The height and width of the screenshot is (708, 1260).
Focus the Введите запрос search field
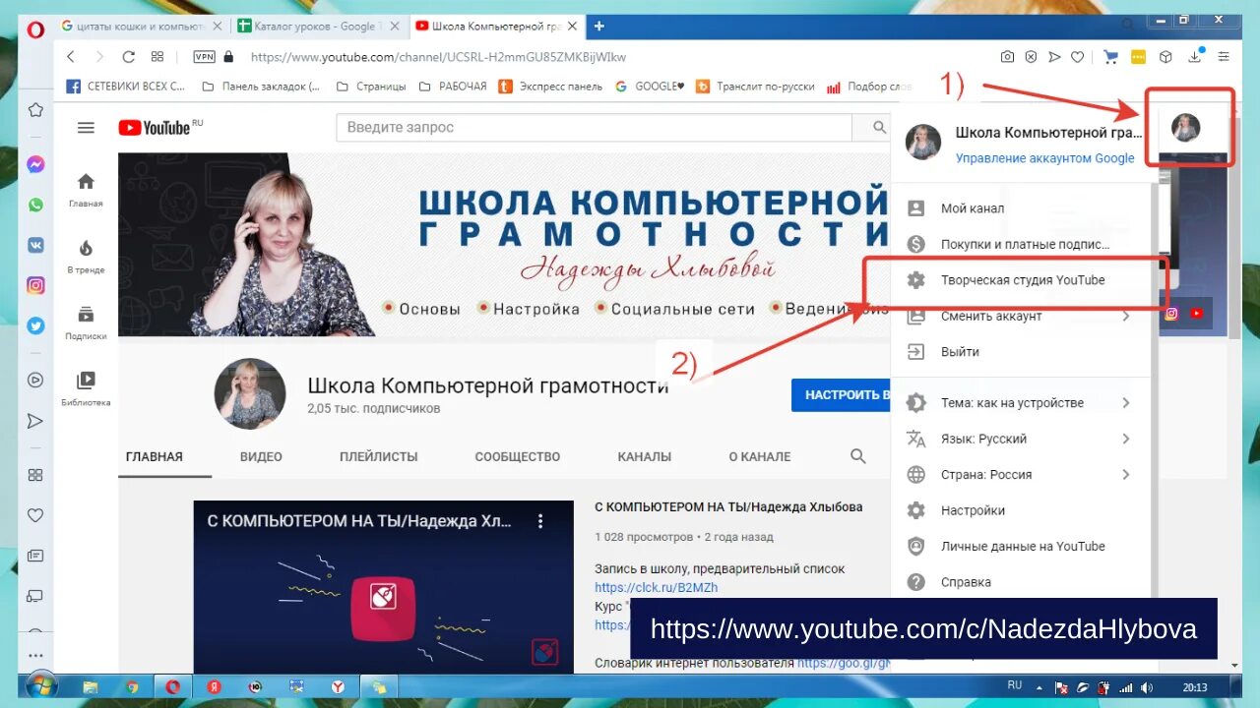click(x=594, y=127)
